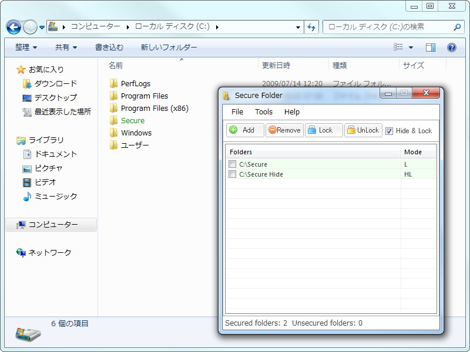The image size is (470, 352).
Task: Expand the arrow after コンピューター in address bar
Action: click(x=127, y=27)
